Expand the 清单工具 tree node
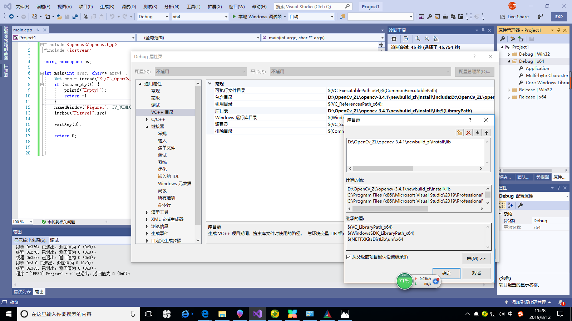The width and height of the screenshot is (572, 321). tap(147, 212)
